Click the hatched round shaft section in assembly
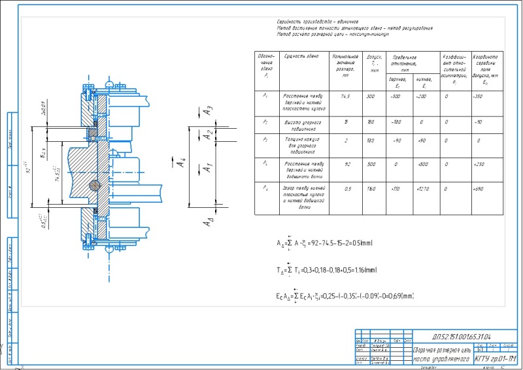The width and height of the screenshot is (523, 370). [95, 186]
